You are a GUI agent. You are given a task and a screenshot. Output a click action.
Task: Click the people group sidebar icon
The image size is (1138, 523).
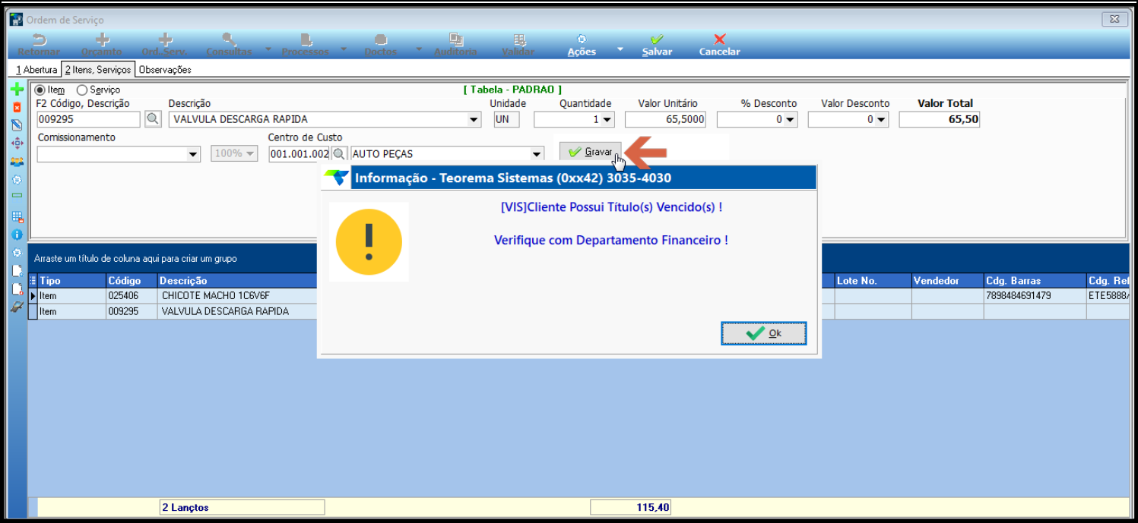17,161
